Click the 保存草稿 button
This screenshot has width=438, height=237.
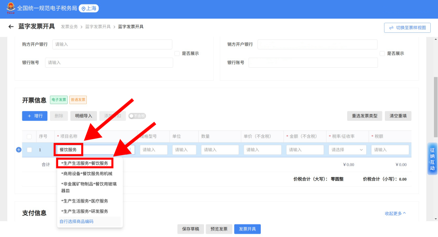pyautogui.click(x=191, y=229)
